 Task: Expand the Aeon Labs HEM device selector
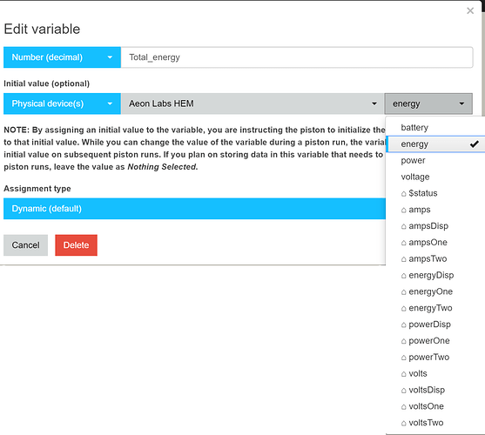coord(253,104)
